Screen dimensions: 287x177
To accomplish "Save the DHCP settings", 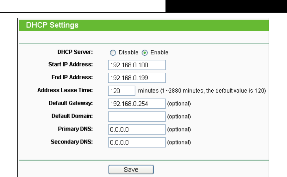I will pyautogui.click(x=131, y=169).
